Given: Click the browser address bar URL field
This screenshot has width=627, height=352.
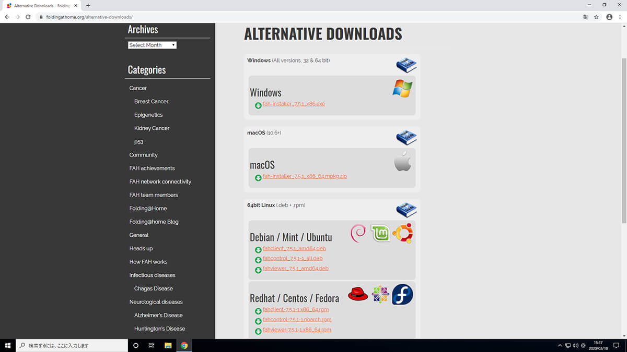Looking at the screenshot, I should pyautogui.click(x=308, y=17).
